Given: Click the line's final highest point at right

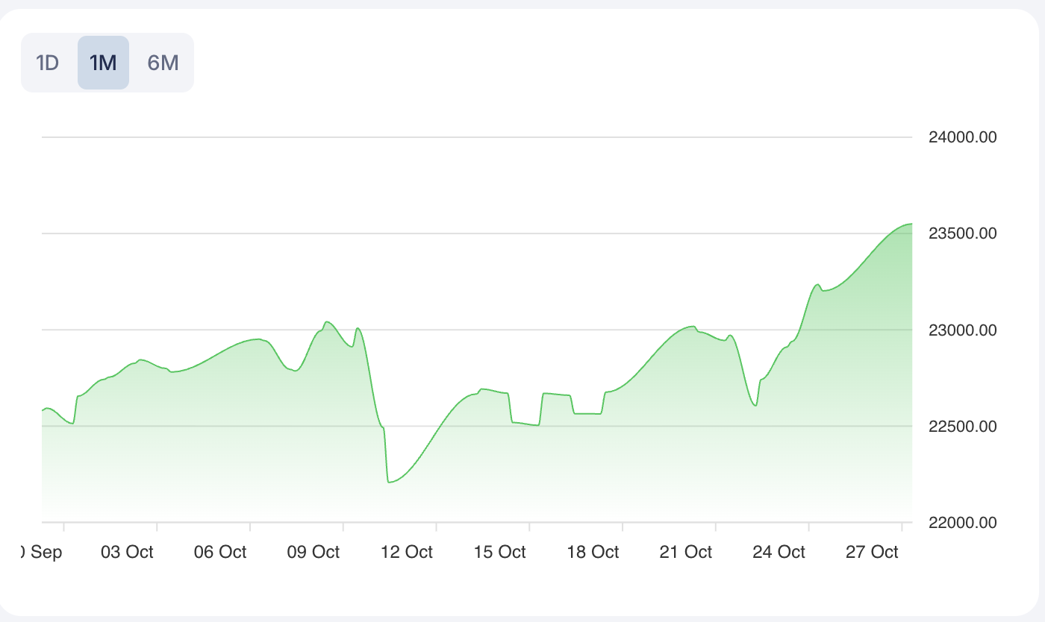Looking at the screenshot, I should [911, 224].
